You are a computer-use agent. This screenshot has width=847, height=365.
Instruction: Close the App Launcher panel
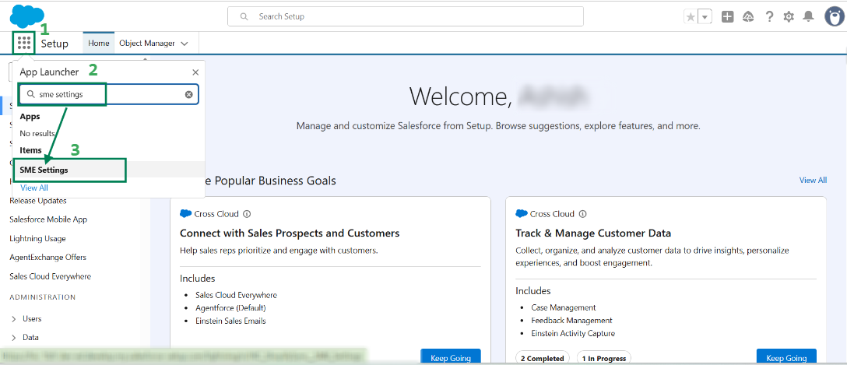[x=195, y=72]
